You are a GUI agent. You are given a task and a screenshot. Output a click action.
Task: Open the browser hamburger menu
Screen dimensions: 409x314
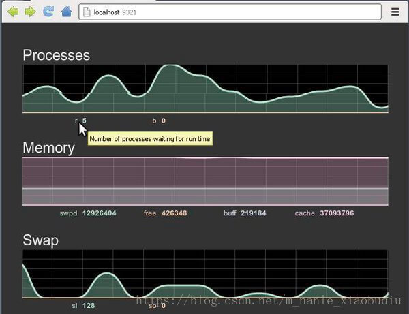tap(395, 12)
